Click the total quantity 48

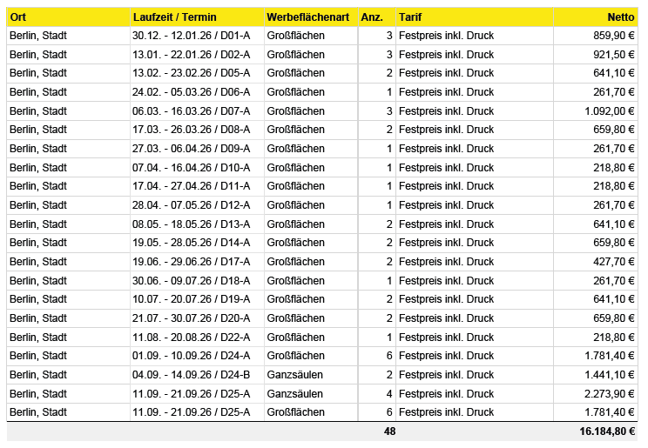(x=389, y=431)
